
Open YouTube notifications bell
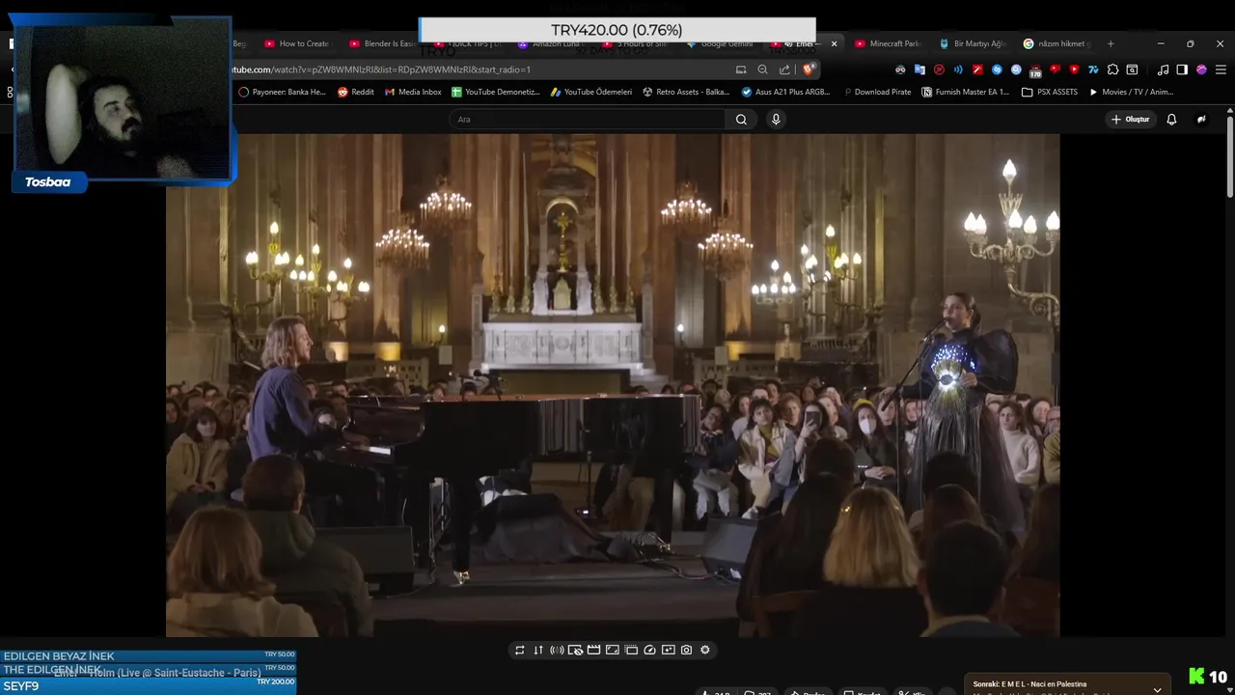pyautogui.click(x=1171, y=119)
